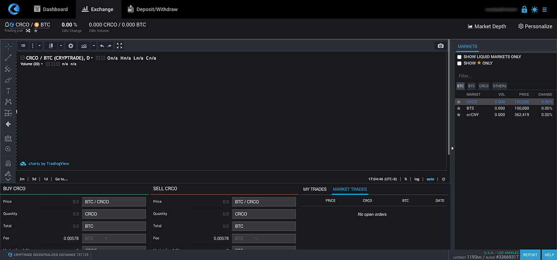This screenshot has height=260, width=557.
Task: Toggle the magnet mode icon
Action: 8,163
